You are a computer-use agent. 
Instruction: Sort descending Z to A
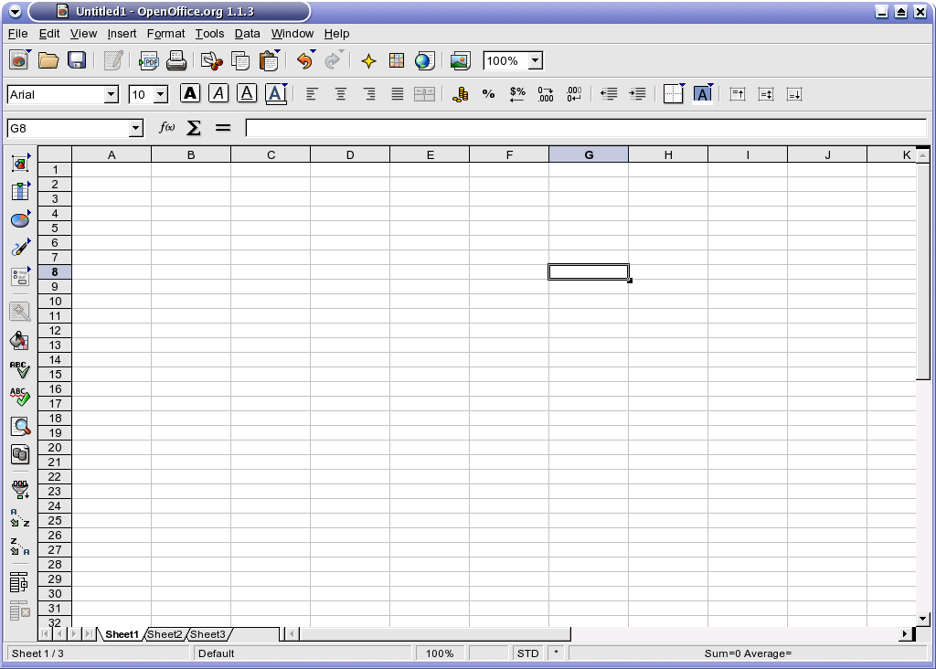20,547
